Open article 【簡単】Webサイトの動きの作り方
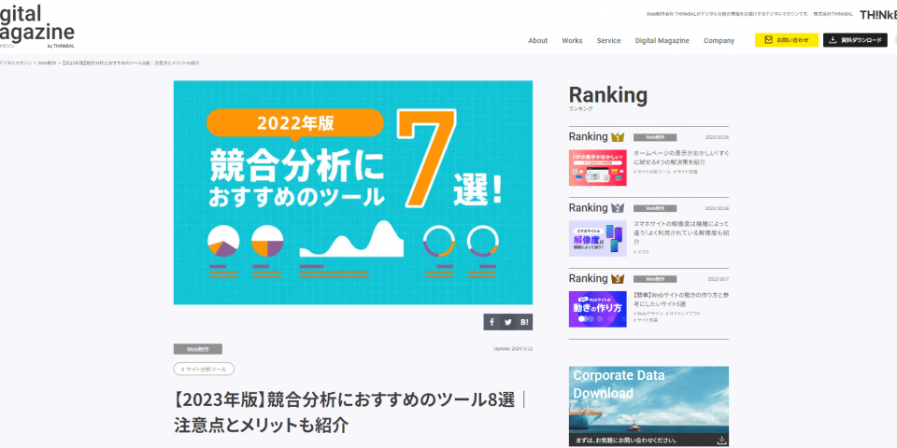This screenshot has height=448, width=897. [681, 300]
